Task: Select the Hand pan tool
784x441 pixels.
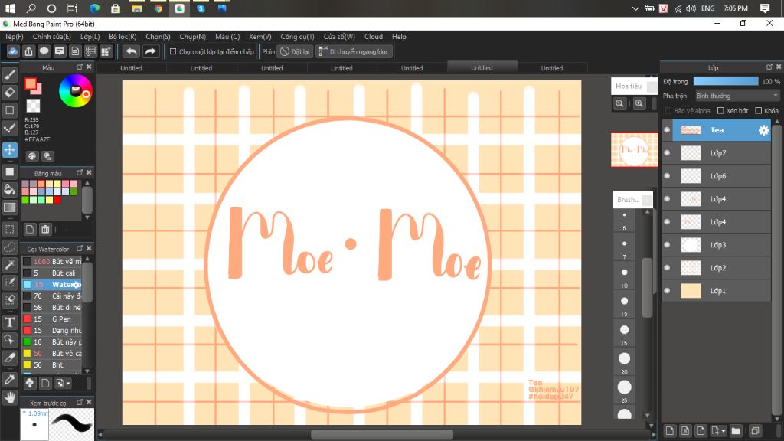Action: click(10, 397)
